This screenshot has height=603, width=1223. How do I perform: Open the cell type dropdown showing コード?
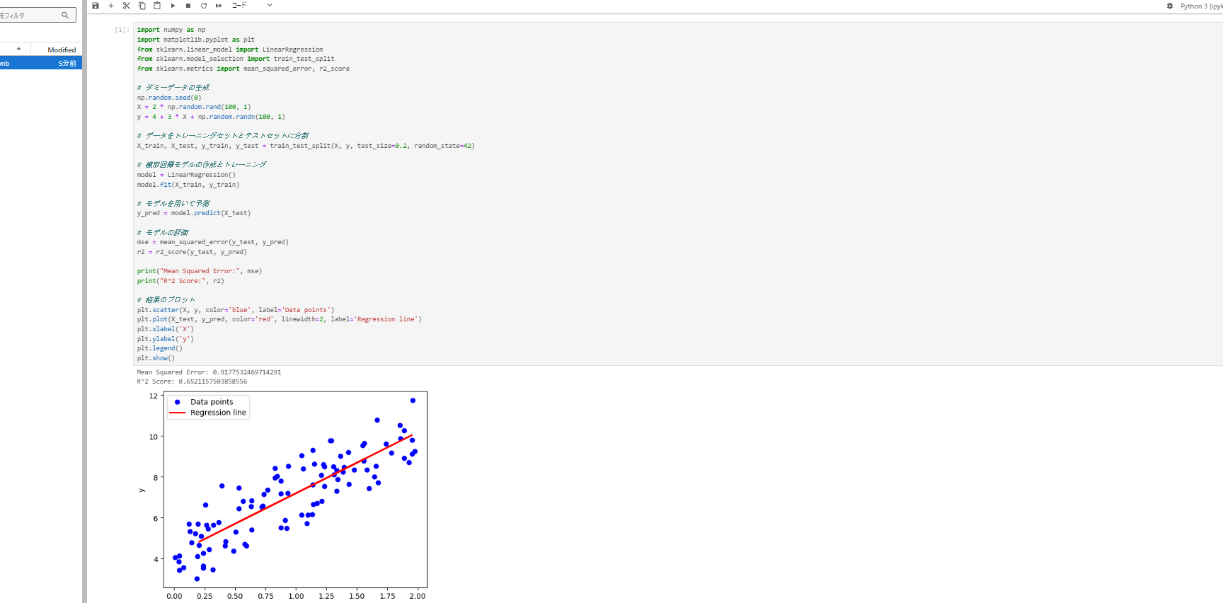252,6
